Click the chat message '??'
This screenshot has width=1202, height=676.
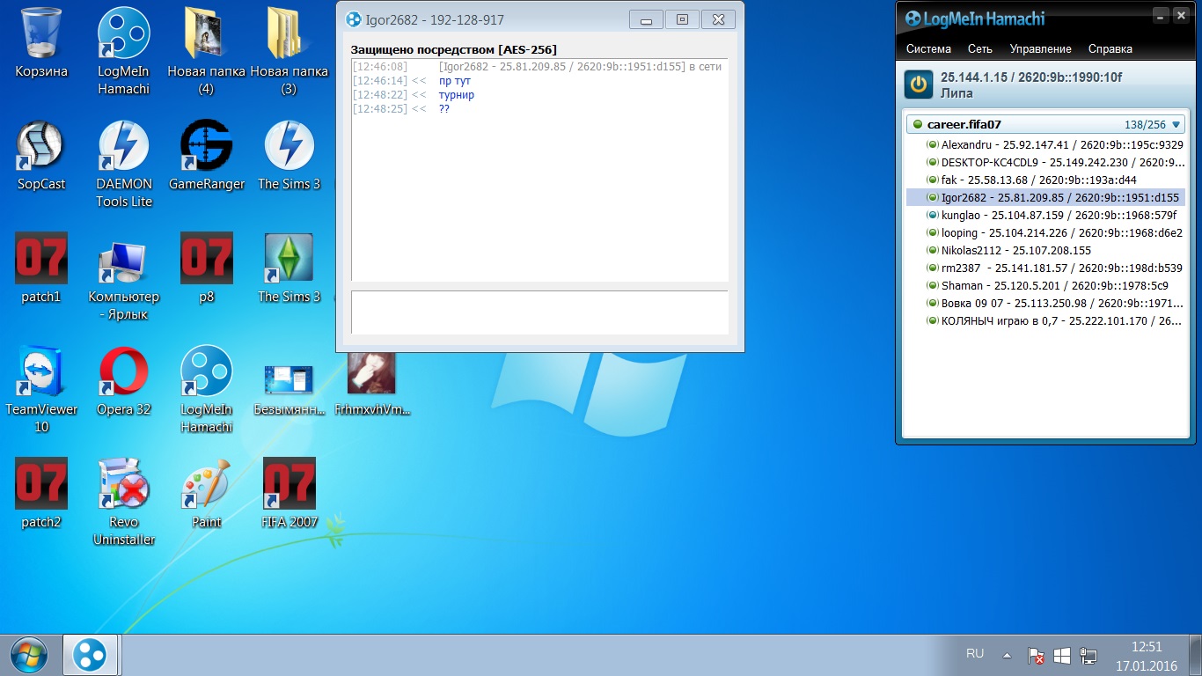pyautogui.click(x=444, y=109)
